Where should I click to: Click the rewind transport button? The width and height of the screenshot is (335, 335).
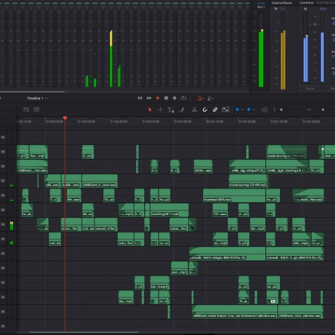tap(140, 98)
